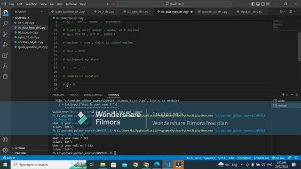The image size is (301, 169).
Task: Change file encoding UTF-8
Action: [x=222, y=158]
